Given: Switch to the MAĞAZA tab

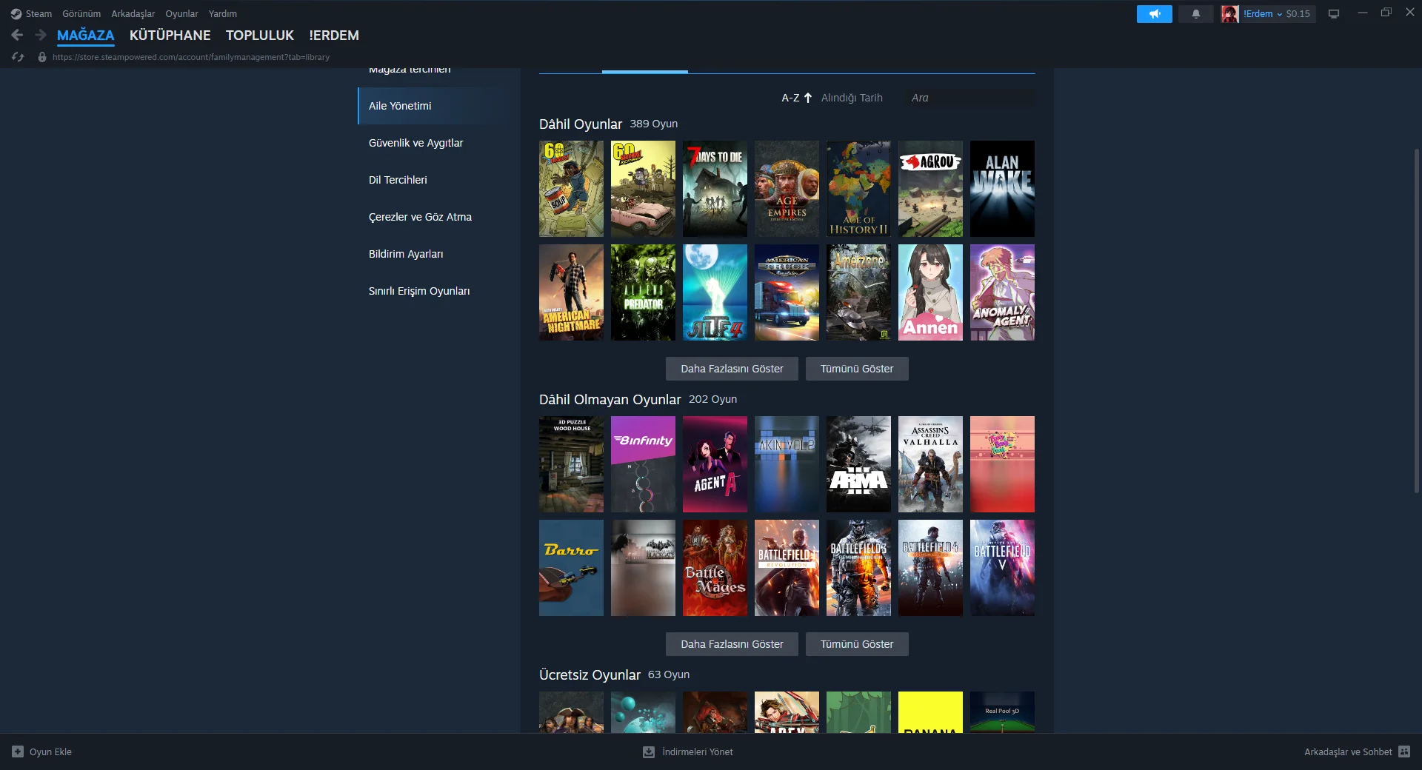Looking at the screenshot, I should coord(86,35).
